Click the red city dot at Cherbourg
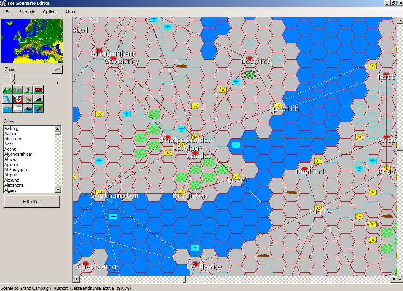 (x=86, y=264)
